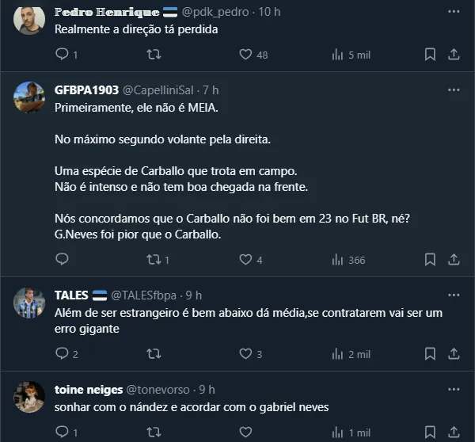Click TALES's profile avatar
475x442 pixels.
(30, 303)
